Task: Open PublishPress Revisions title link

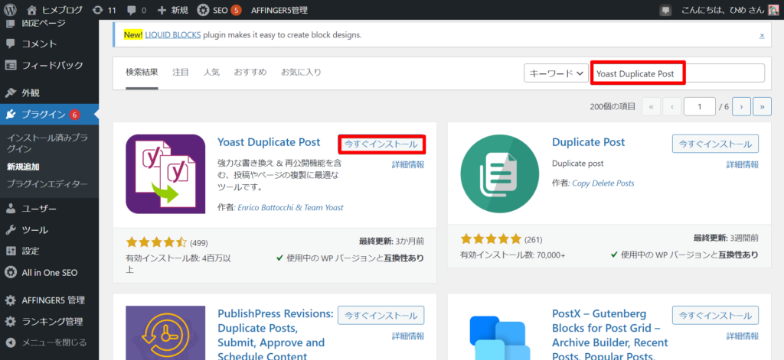Action: 276,335
